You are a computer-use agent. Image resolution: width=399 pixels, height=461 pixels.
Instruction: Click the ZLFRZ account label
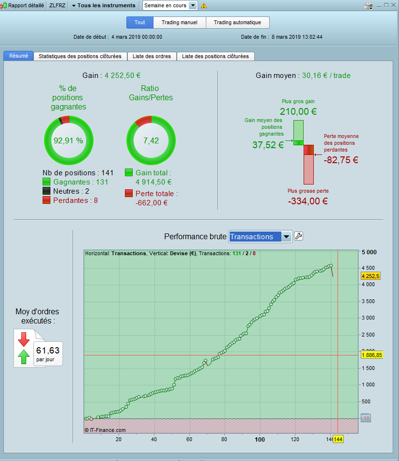57,6
